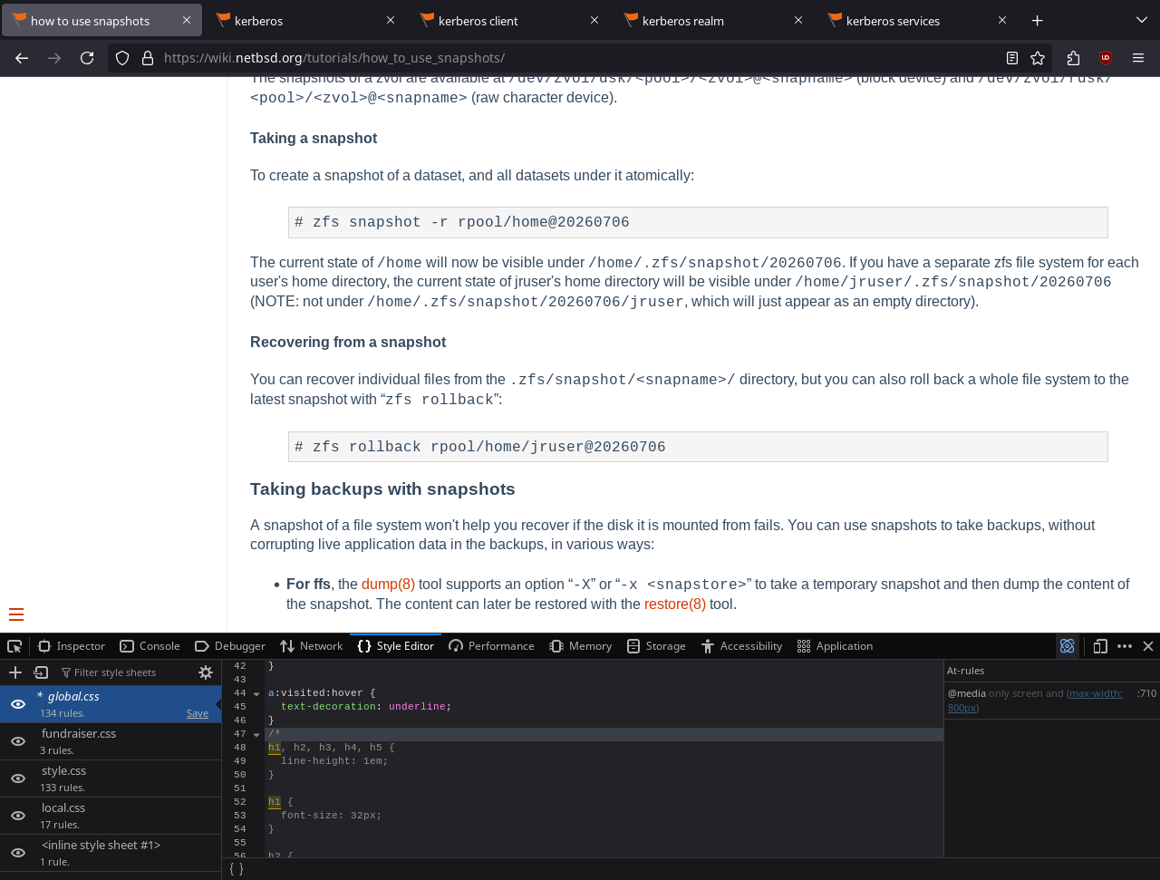Follow the restore(8) man page link
The image size is (1160, 880).
pos(675,604)
